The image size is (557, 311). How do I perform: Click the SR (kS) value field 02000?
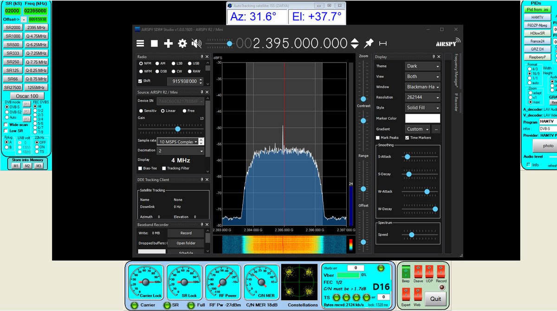(x=13, y=11)
